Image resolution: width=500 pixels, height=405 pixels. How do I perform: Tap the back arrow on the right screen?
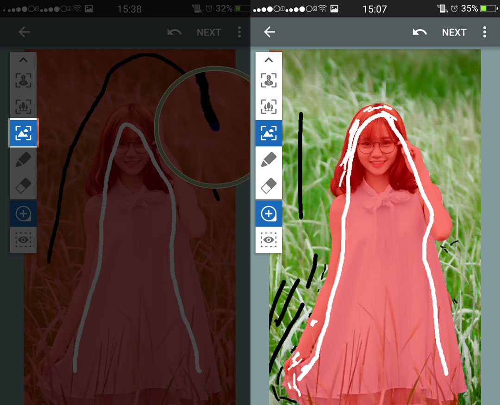269,32
